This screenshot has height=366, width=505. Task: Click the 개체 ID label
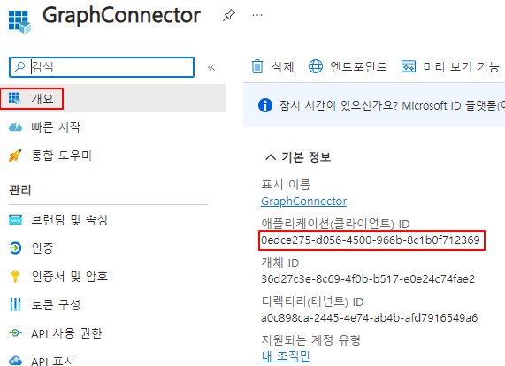(280, 263)
